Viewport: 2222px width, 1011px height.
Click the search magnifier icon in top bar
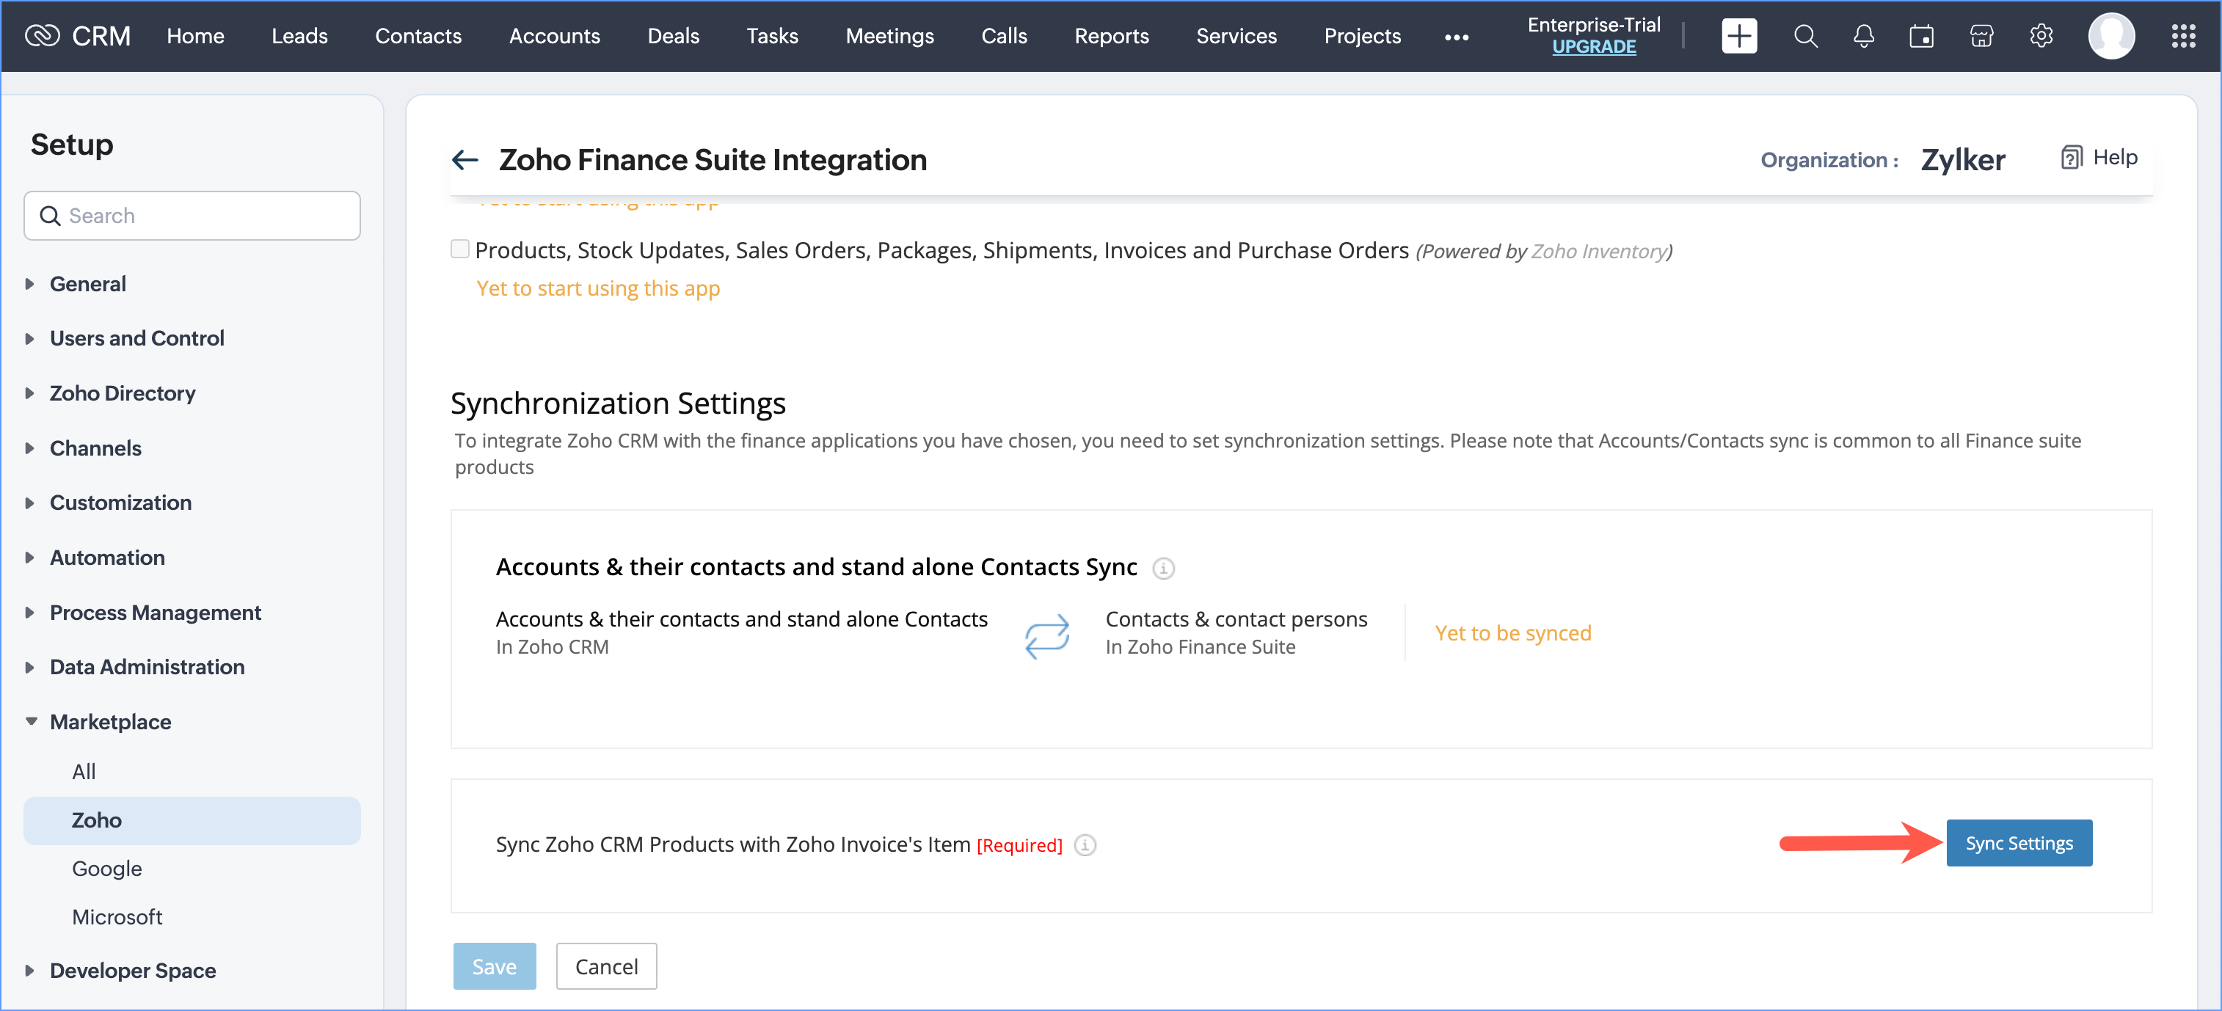click(1805, 36)
